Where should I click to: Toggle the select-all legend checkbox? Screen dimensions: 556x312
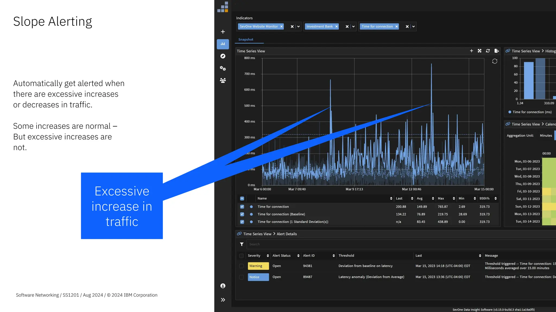point(242,199)
